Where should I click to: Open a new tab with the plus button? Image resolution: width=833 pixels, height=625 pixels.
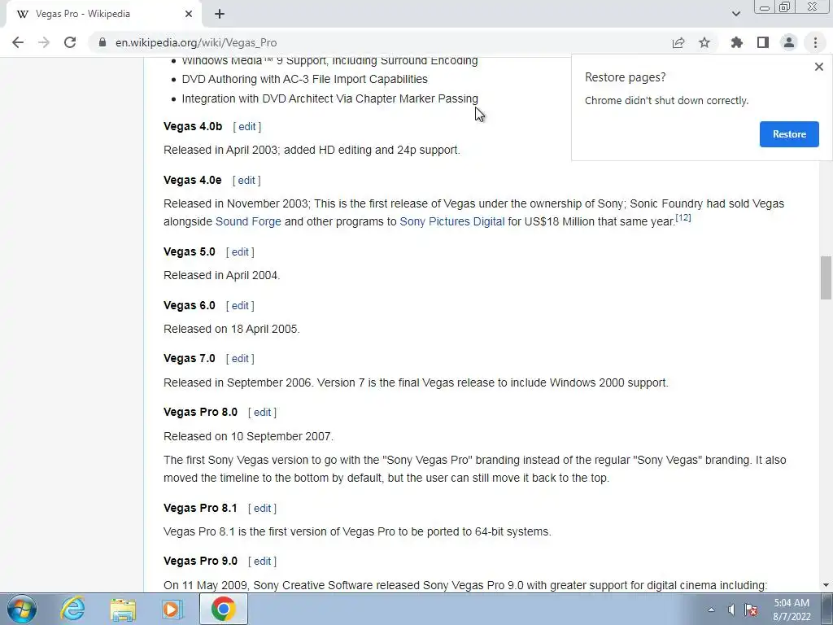coord(220,14)
